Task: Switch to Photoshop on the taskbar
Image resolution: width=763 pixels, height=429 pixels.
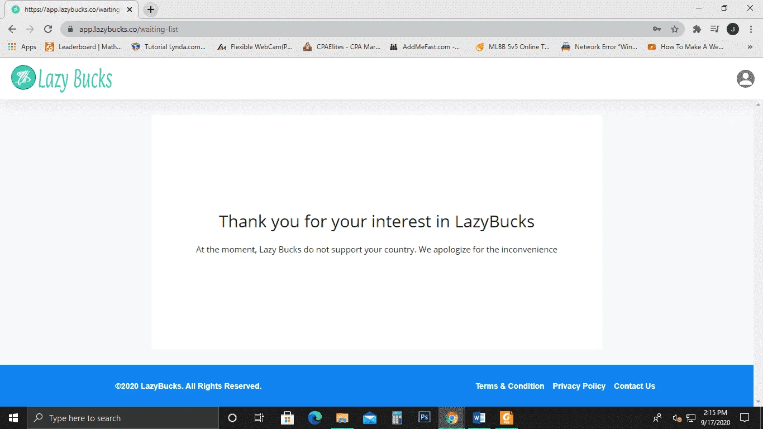Action: [424, 418]
